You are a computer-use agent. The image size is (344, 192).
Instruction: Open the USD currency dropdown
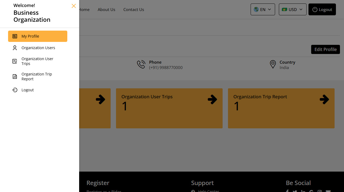[292, 9]
